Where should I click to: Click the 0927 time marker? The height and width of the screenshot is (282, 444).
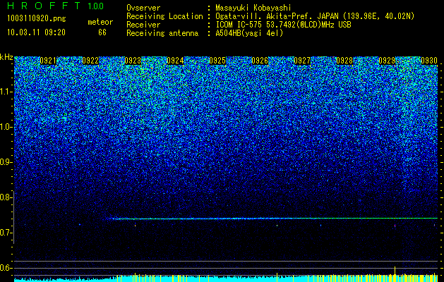[302, 61]
